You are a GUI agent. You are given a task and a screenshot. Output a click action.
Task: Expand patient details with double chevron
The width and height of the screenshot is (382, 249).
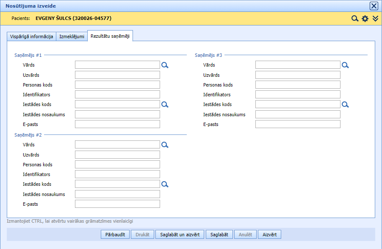[375, 19]
